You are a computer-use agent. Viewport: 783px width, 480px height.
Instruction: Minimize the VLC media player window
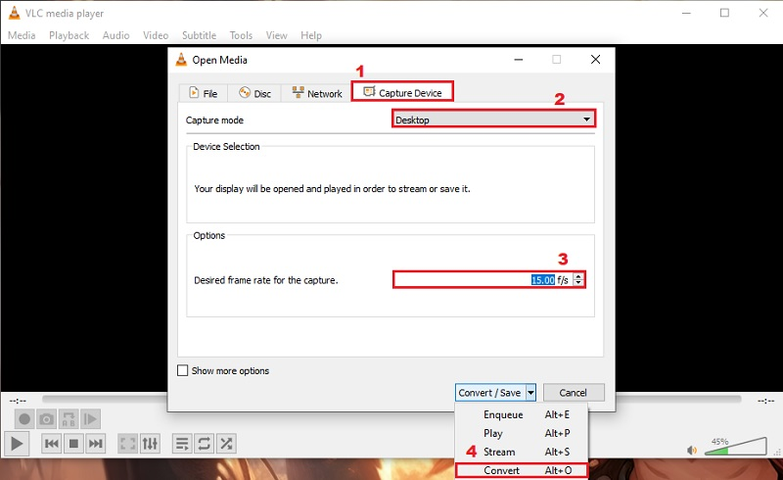[686, 13]
